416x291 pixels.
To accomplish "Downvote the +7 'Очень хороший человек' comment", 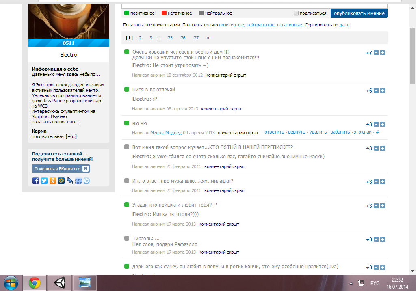I will (376, 53).
